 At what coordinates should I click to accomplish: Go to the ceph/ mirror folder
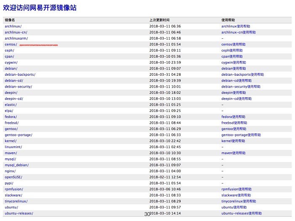(9, 51)
